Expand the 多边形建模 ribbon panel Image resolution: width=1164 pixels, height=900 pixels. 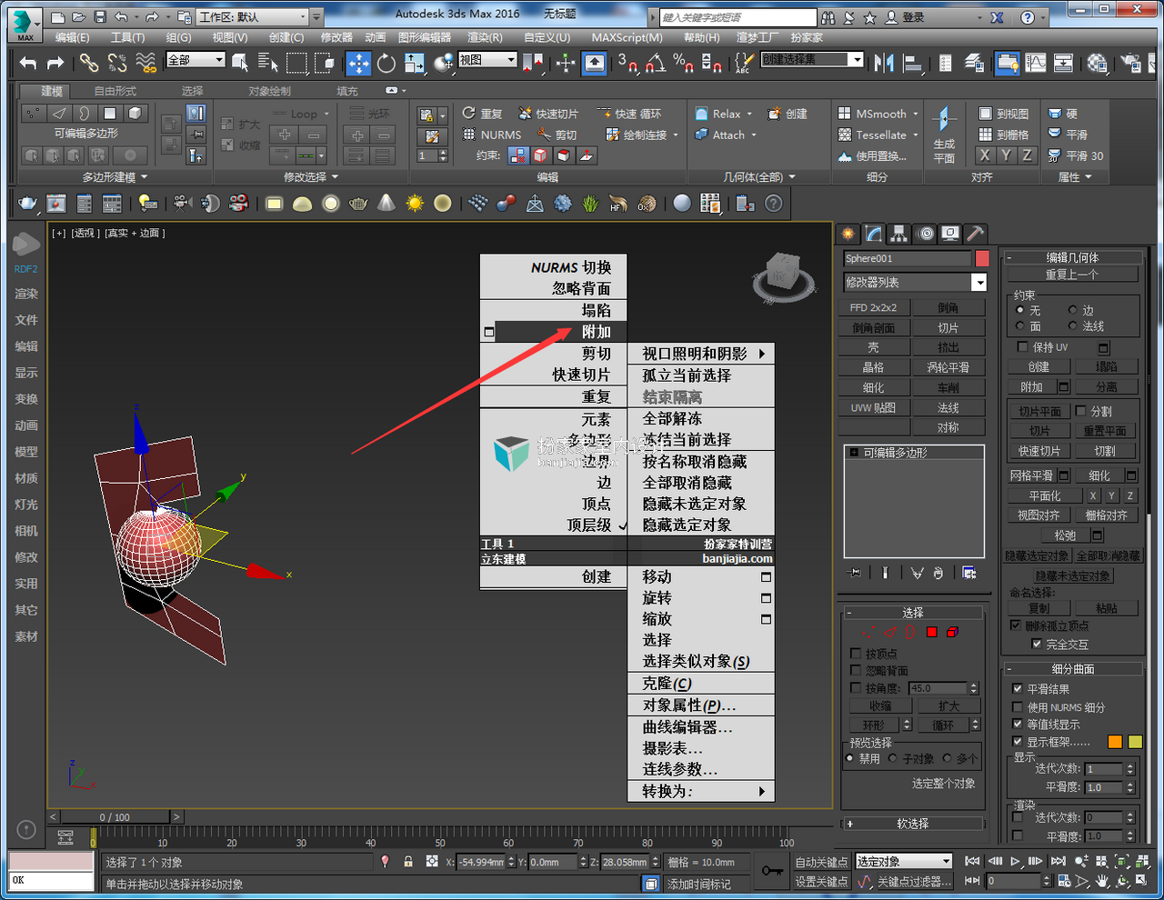click(115, 177)
